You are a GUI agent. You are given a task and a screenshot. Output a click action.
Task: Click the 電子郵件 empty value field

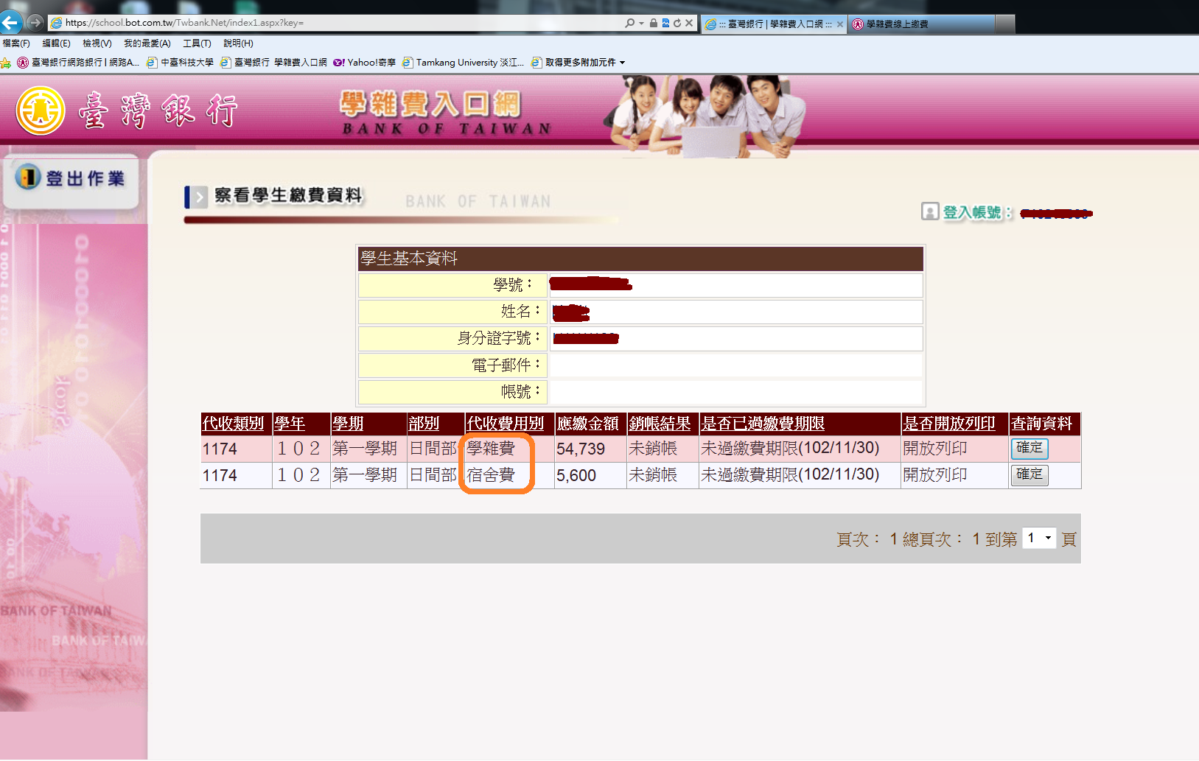tap(736, 365)
